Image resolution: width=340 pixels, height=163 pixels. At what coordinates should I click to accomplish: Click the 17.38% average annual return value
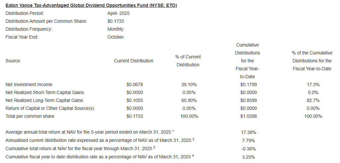click(248, 132)
